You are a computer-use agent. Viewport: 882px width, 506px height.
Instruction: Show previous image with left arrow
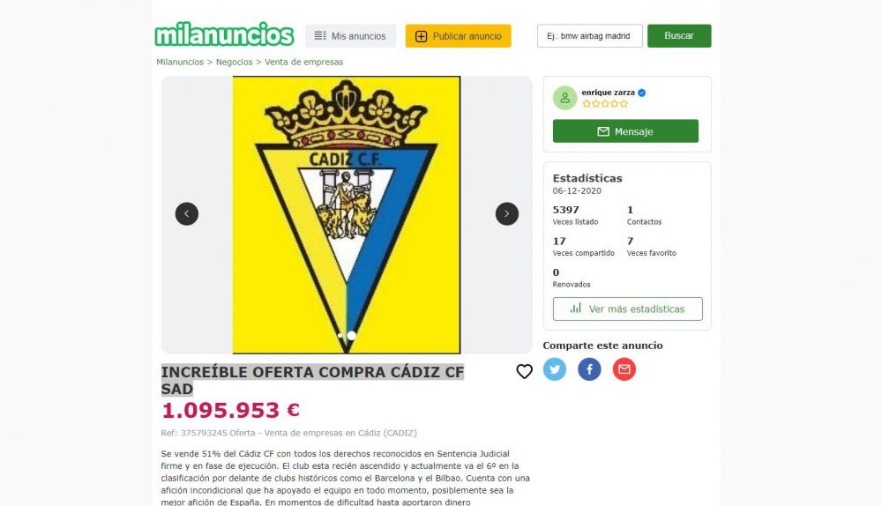tap(187, 213)
